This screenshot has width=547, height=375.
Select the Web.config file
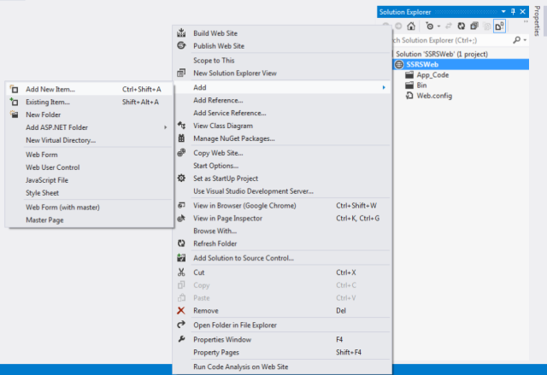pos(434,96)
